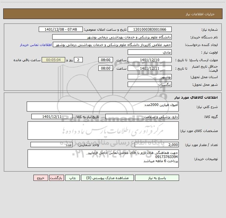Viewport: 226px width, 218px height.
Task: Click the label نام دستگاه خریدار
Action: point(204,37)
